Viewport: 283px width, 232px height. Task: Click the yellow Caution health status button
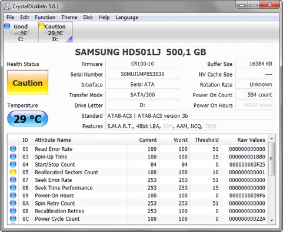pyautogui.click(x=28, y=82)
